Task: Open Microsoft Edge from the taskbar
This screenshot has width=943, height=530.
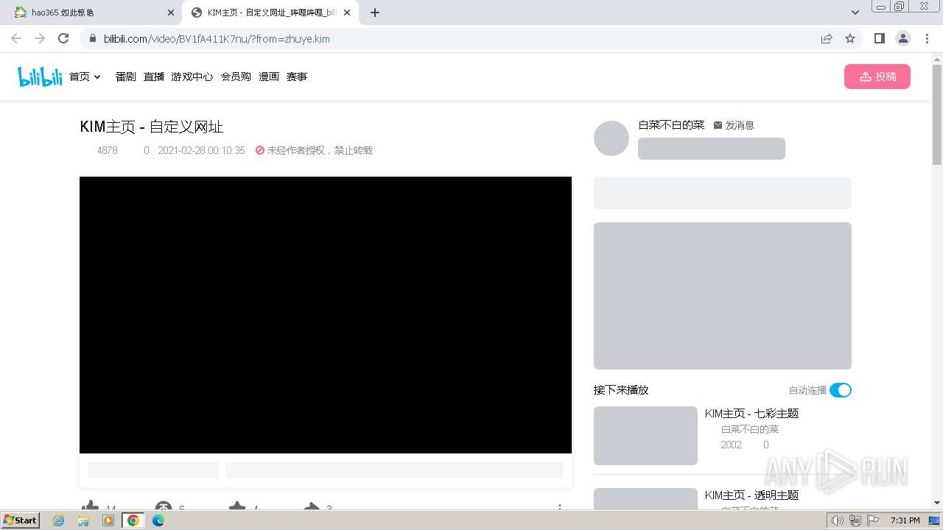Action: tap(158, 520)
